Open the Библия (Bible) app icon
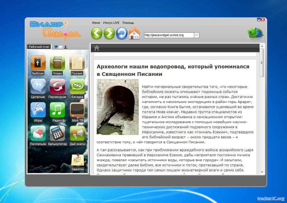The height and width of the screenshot is (203, 287). (x=38, y=63)
